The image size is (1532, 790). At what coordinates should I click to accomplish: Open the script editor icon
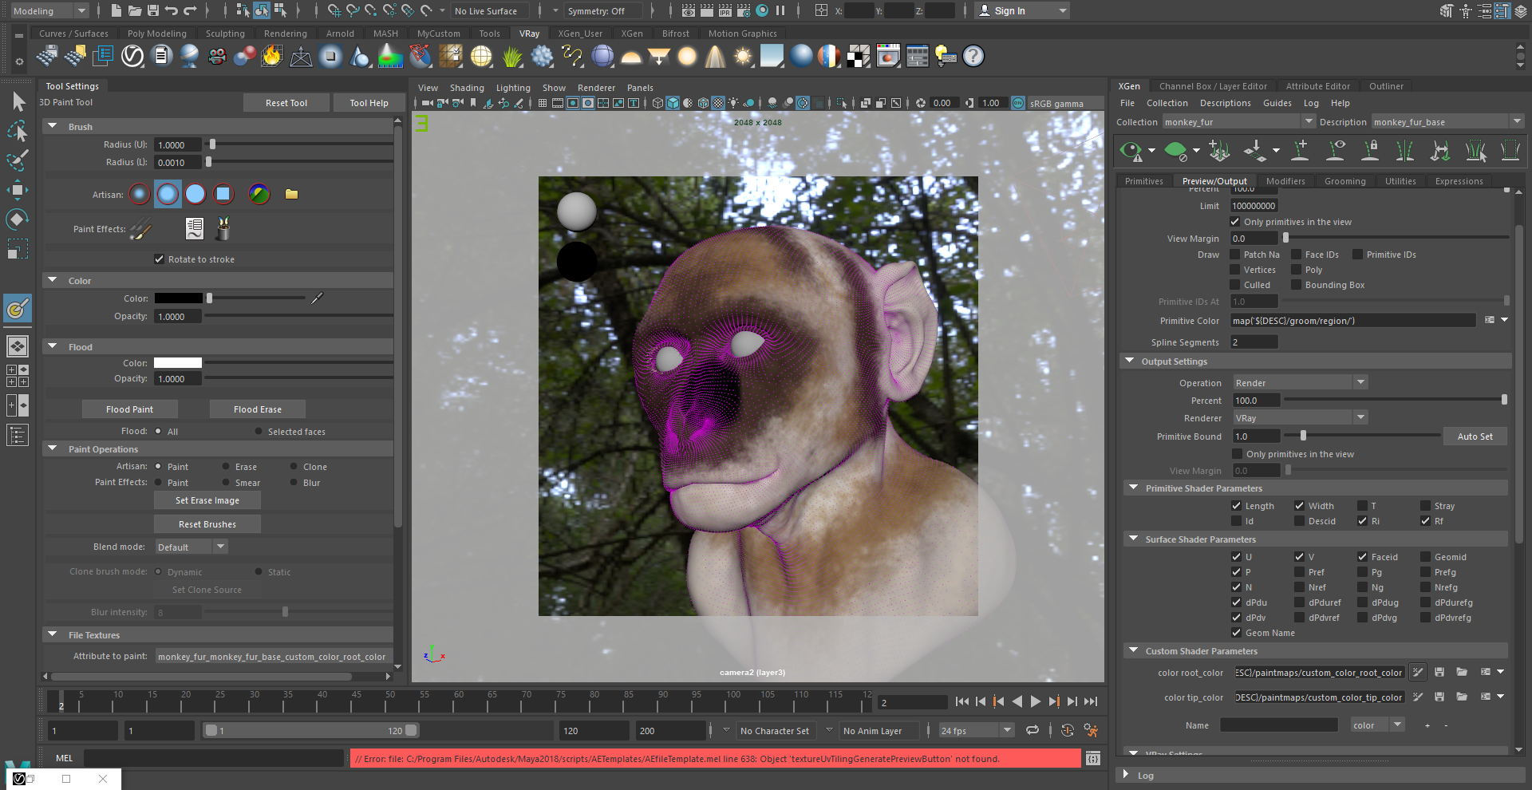pyautogui.click(x=1093, y=758)
